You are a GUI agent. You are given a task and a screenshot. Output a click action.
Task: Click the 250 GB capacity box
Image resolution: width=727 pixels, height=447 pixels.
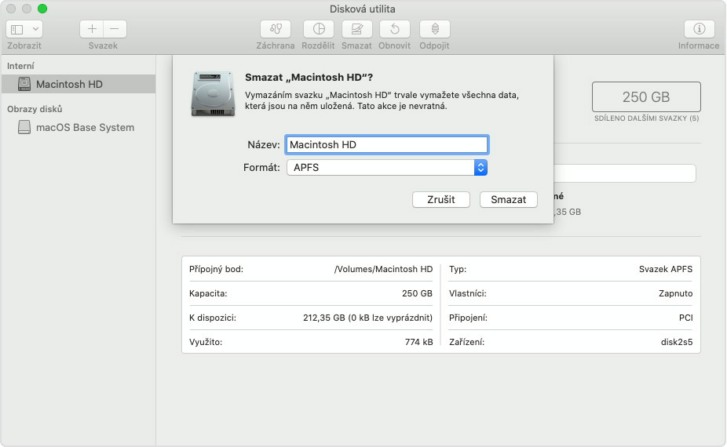click(645, 97)
